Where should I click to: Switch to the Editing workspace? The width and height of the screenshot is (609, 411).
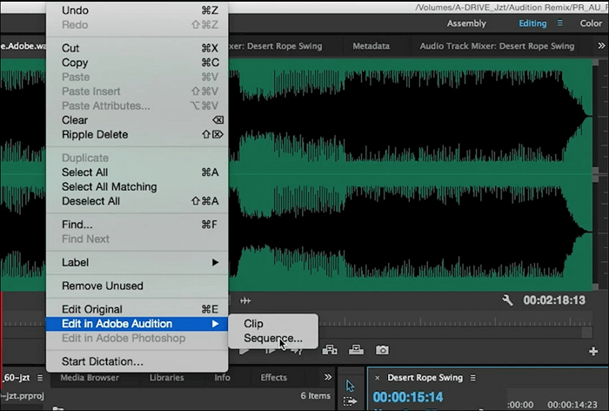pos(532,24)
